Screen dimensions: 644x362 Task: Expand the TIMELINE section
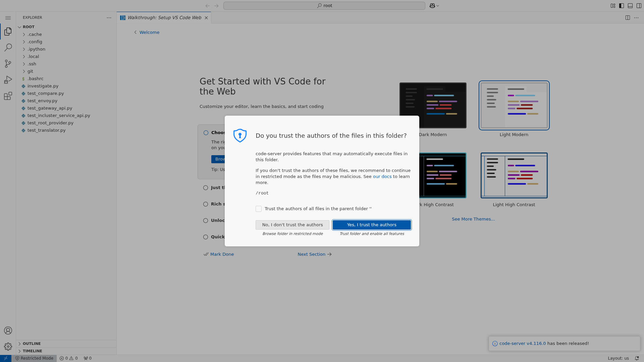coord(33,351)
